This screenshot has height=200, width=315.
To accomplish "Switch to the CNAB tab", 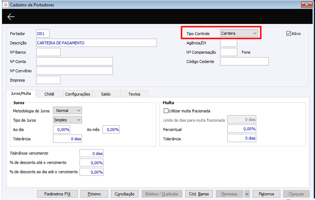I will [49, 94].
